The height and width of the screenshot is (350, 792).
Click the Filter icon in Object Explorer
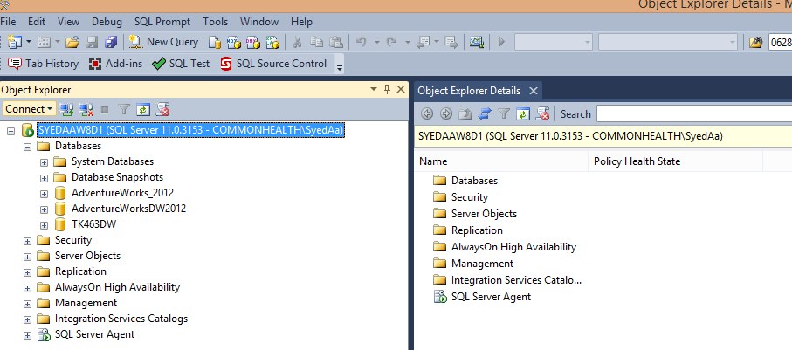[x=124, y=109]
